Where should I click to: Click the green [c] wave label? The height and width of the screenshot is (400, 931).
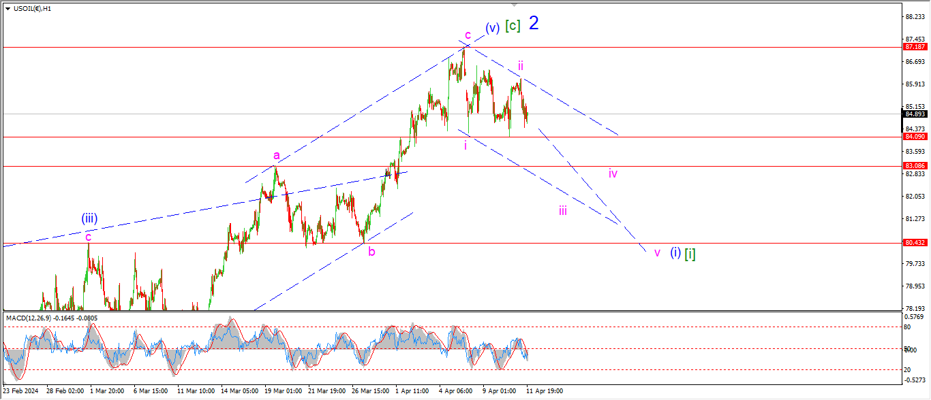[513, 26]
